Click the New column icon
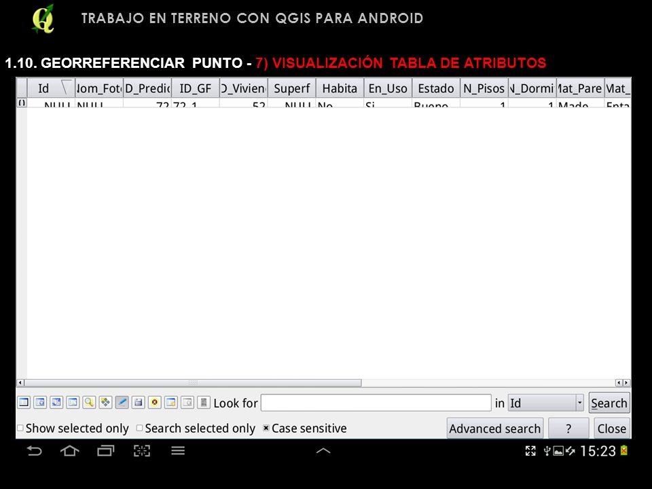The height and width of the screenshot is (489, 652). (171, 403)
